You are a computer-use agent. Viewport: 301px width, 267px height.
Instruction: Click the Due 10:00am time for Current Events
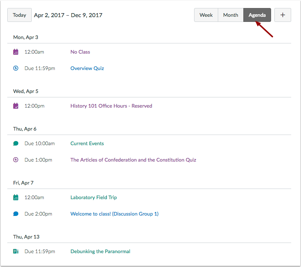coord(39,143)
